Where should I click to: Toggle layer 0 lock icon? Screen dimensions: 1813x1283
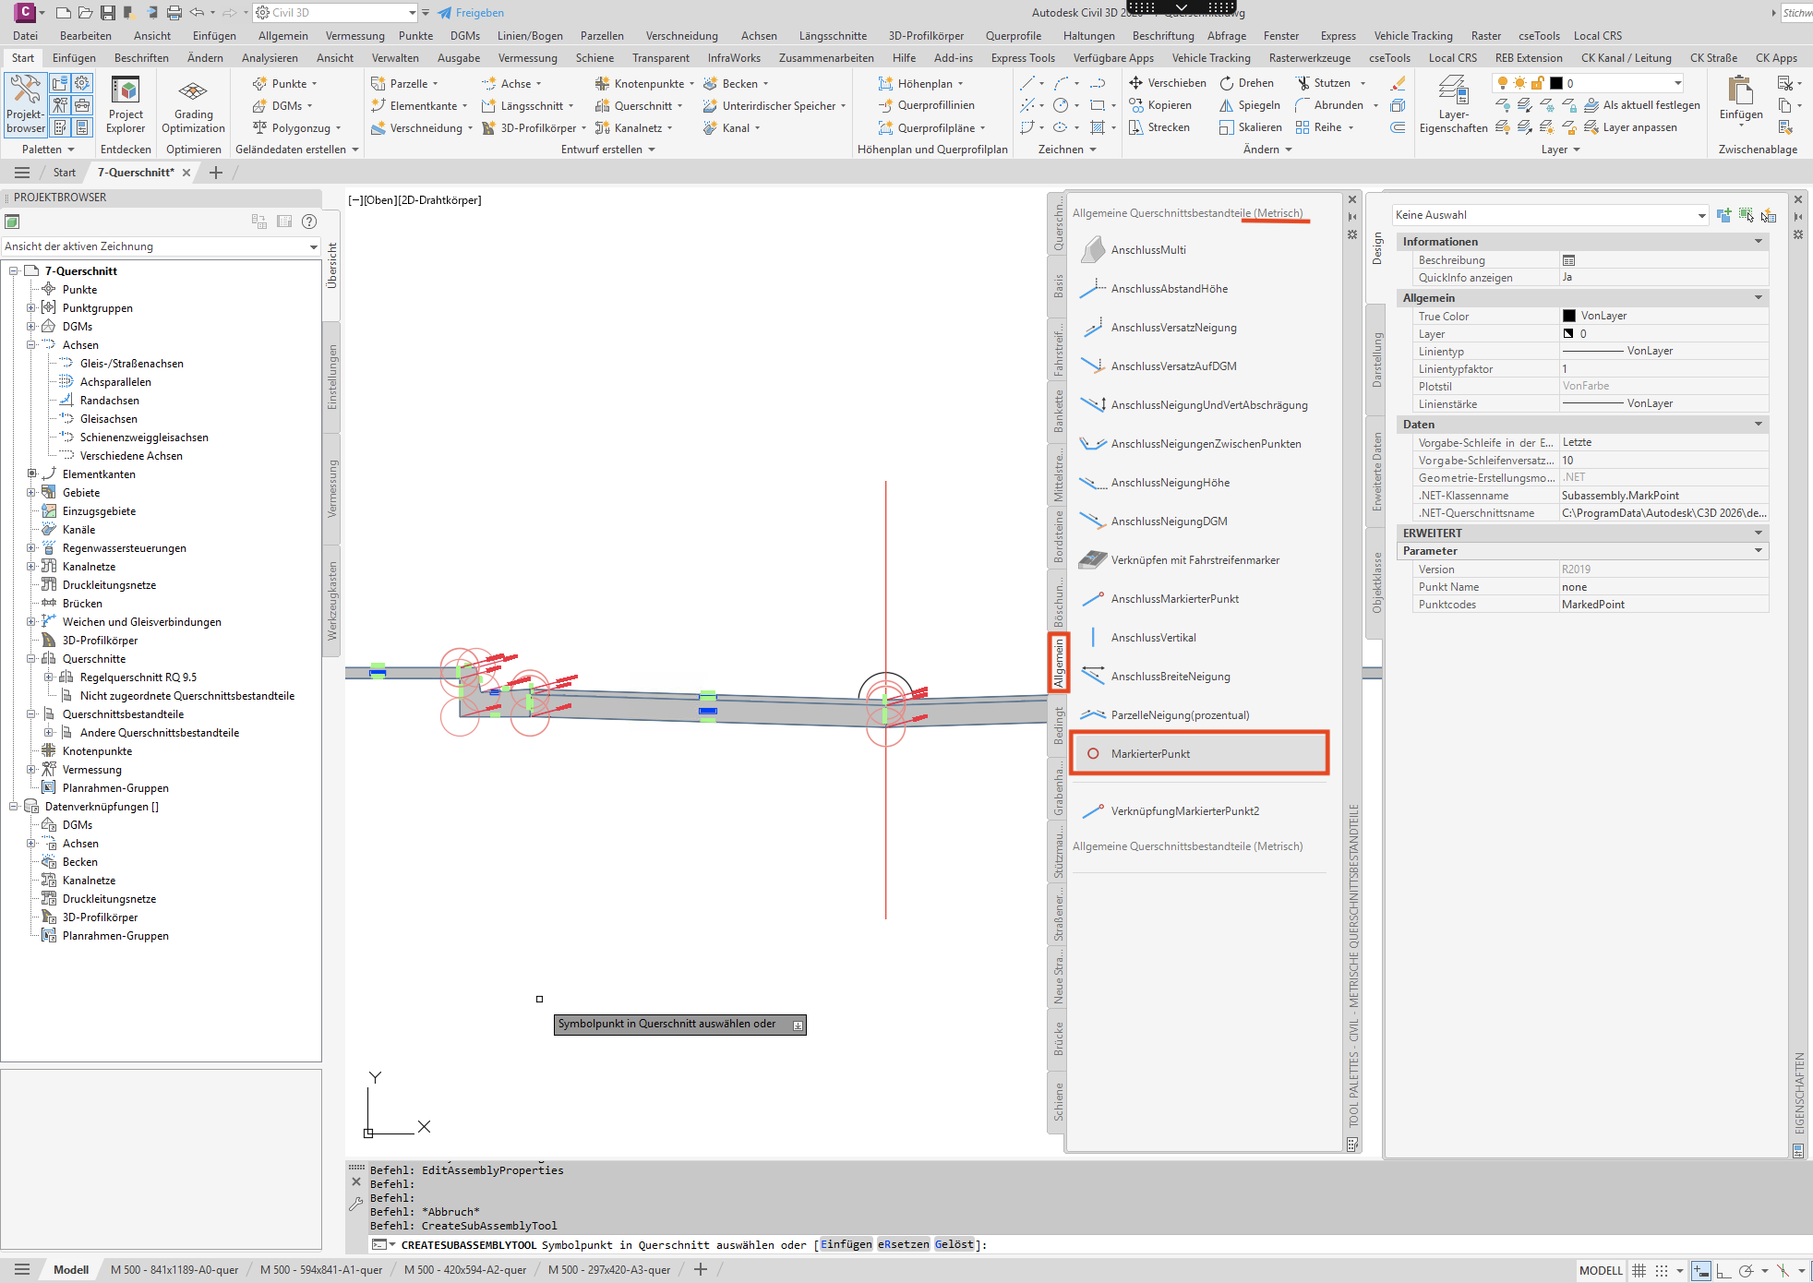point(1537,83)
